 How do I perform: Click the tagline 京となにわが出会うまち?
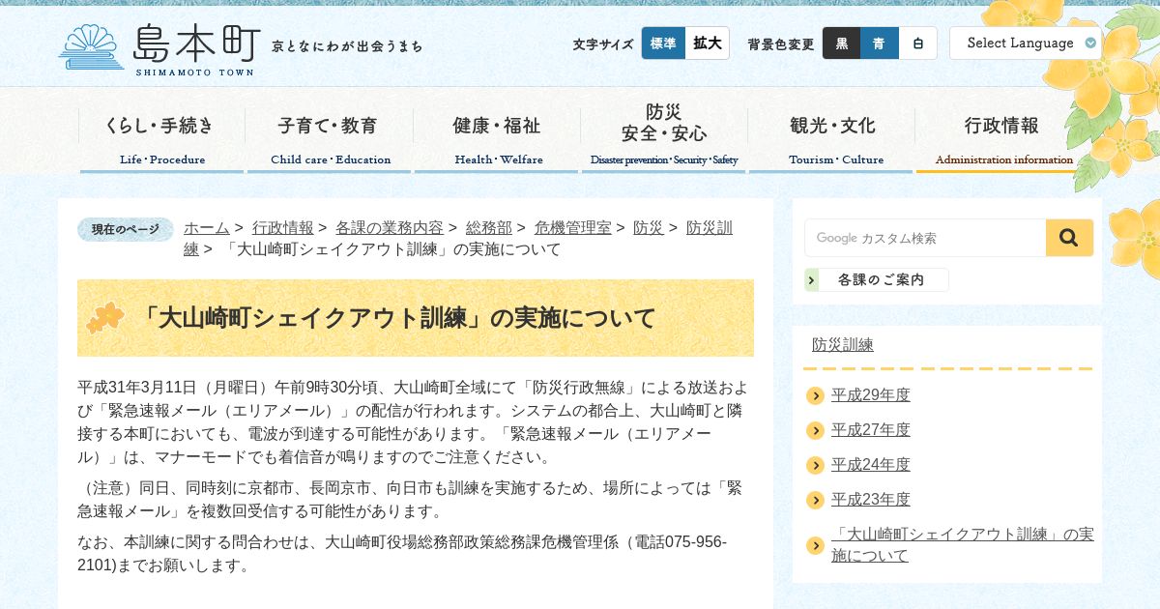pos(347,46)
